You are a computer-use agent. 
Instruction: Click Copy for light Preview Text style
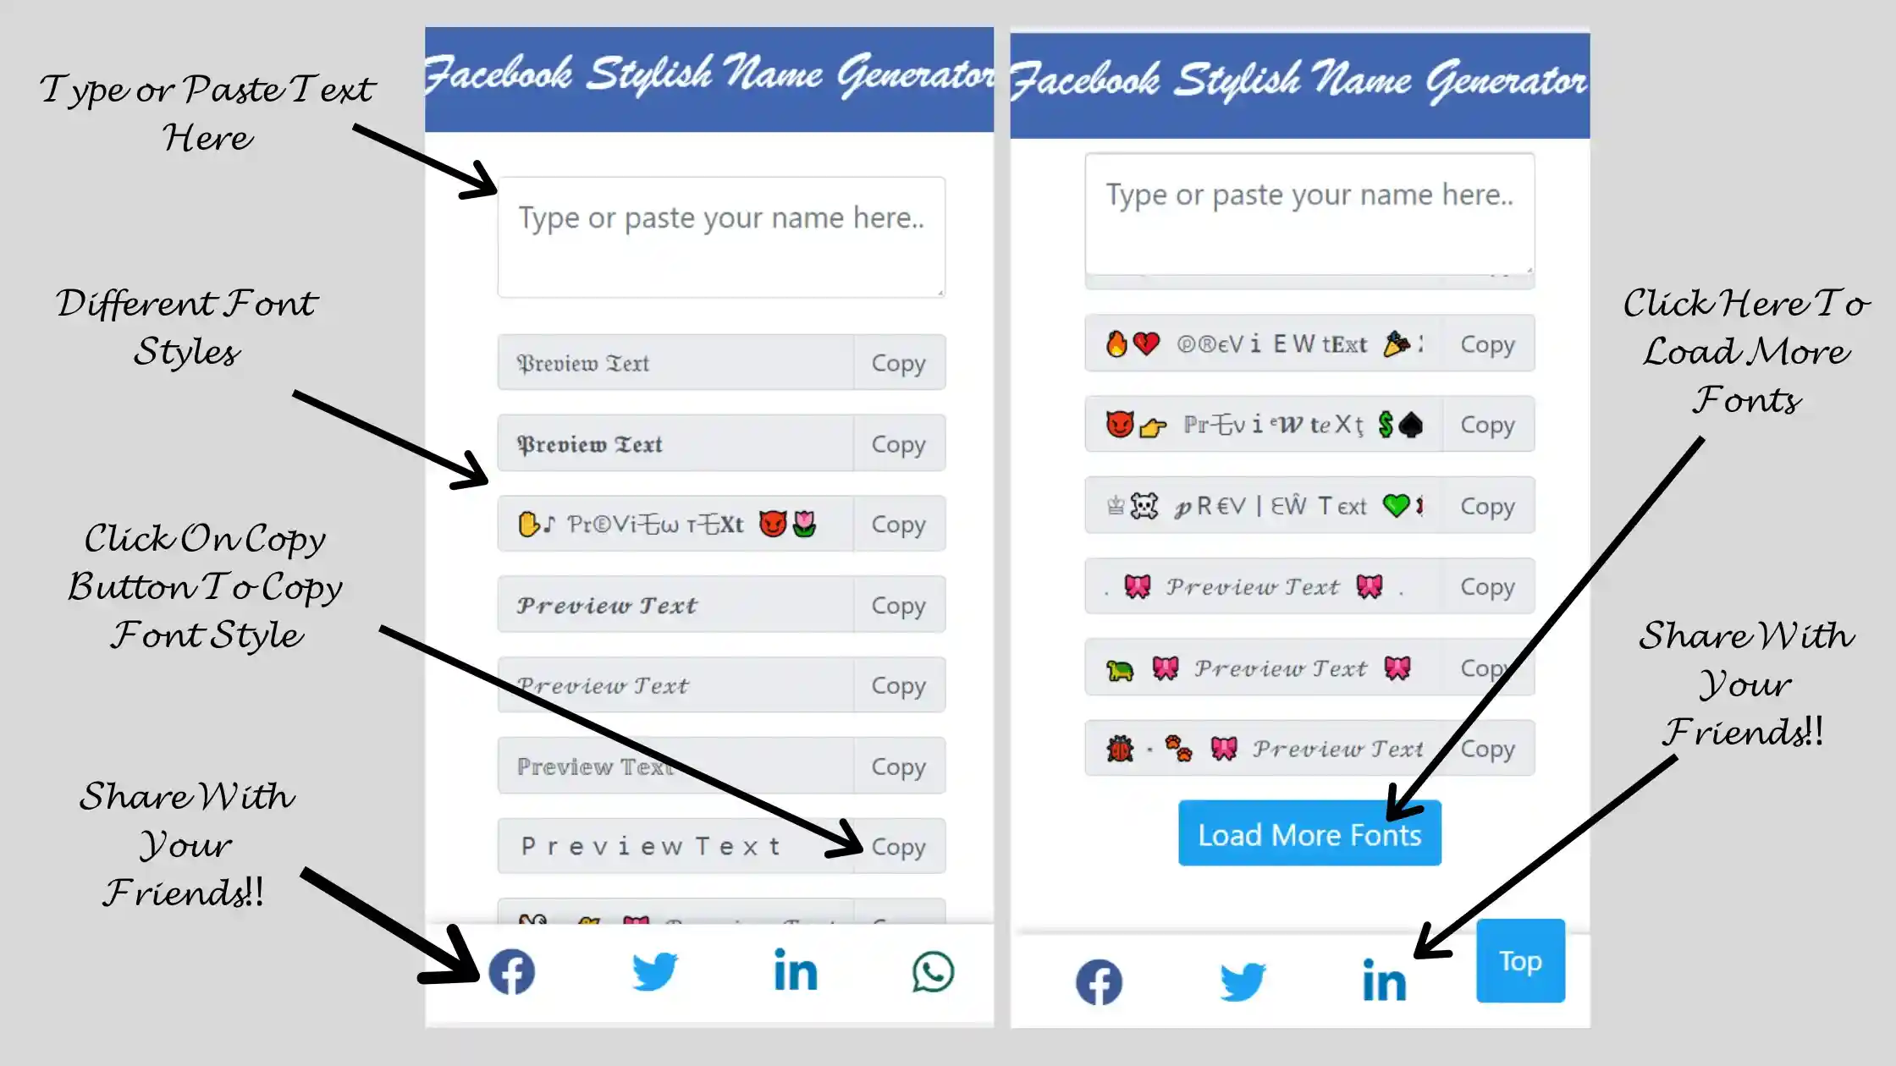coord(897,766)
